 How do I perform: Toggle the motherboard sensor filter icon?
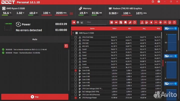click(x=121, y=22)
